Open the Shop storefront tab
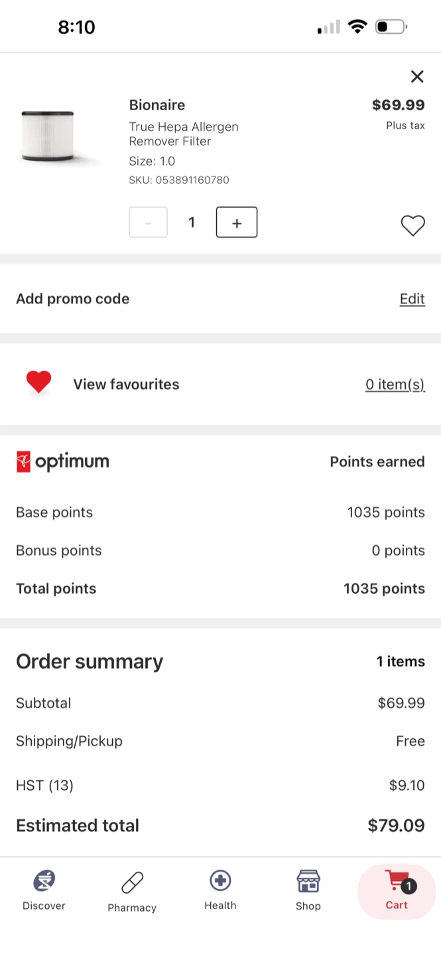 click(x=308, y=891)
